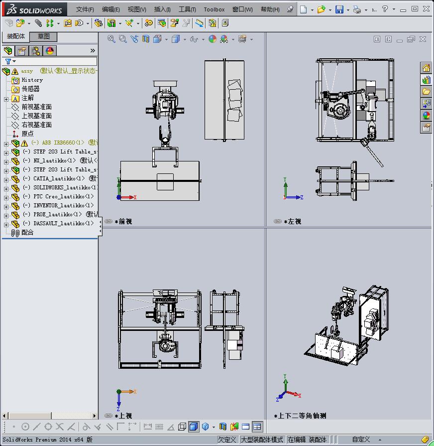
Task: Open the Toolbox menu
Action: point(214,9)
